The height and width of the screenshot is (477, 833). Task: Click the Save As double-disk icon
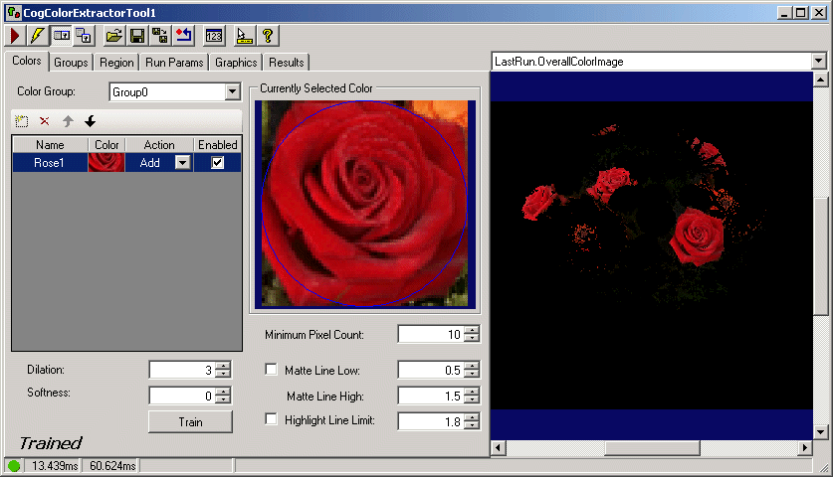coord(160,36)
